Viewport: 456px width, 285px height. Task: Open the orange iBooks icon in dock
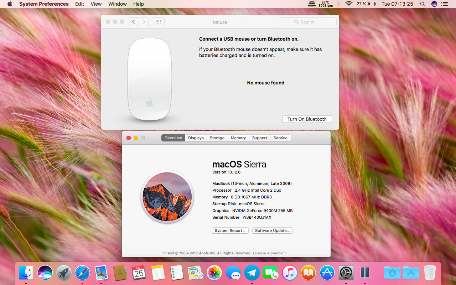[309, 273]
